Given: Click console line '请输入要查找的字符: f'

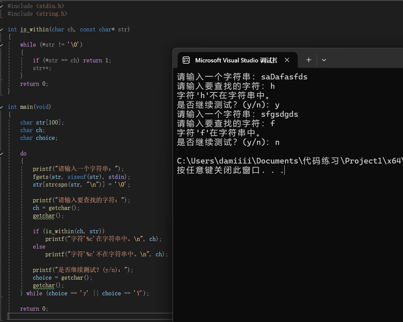Looking at the screenshot, I should pyautogui.click(x=226, y=124).
